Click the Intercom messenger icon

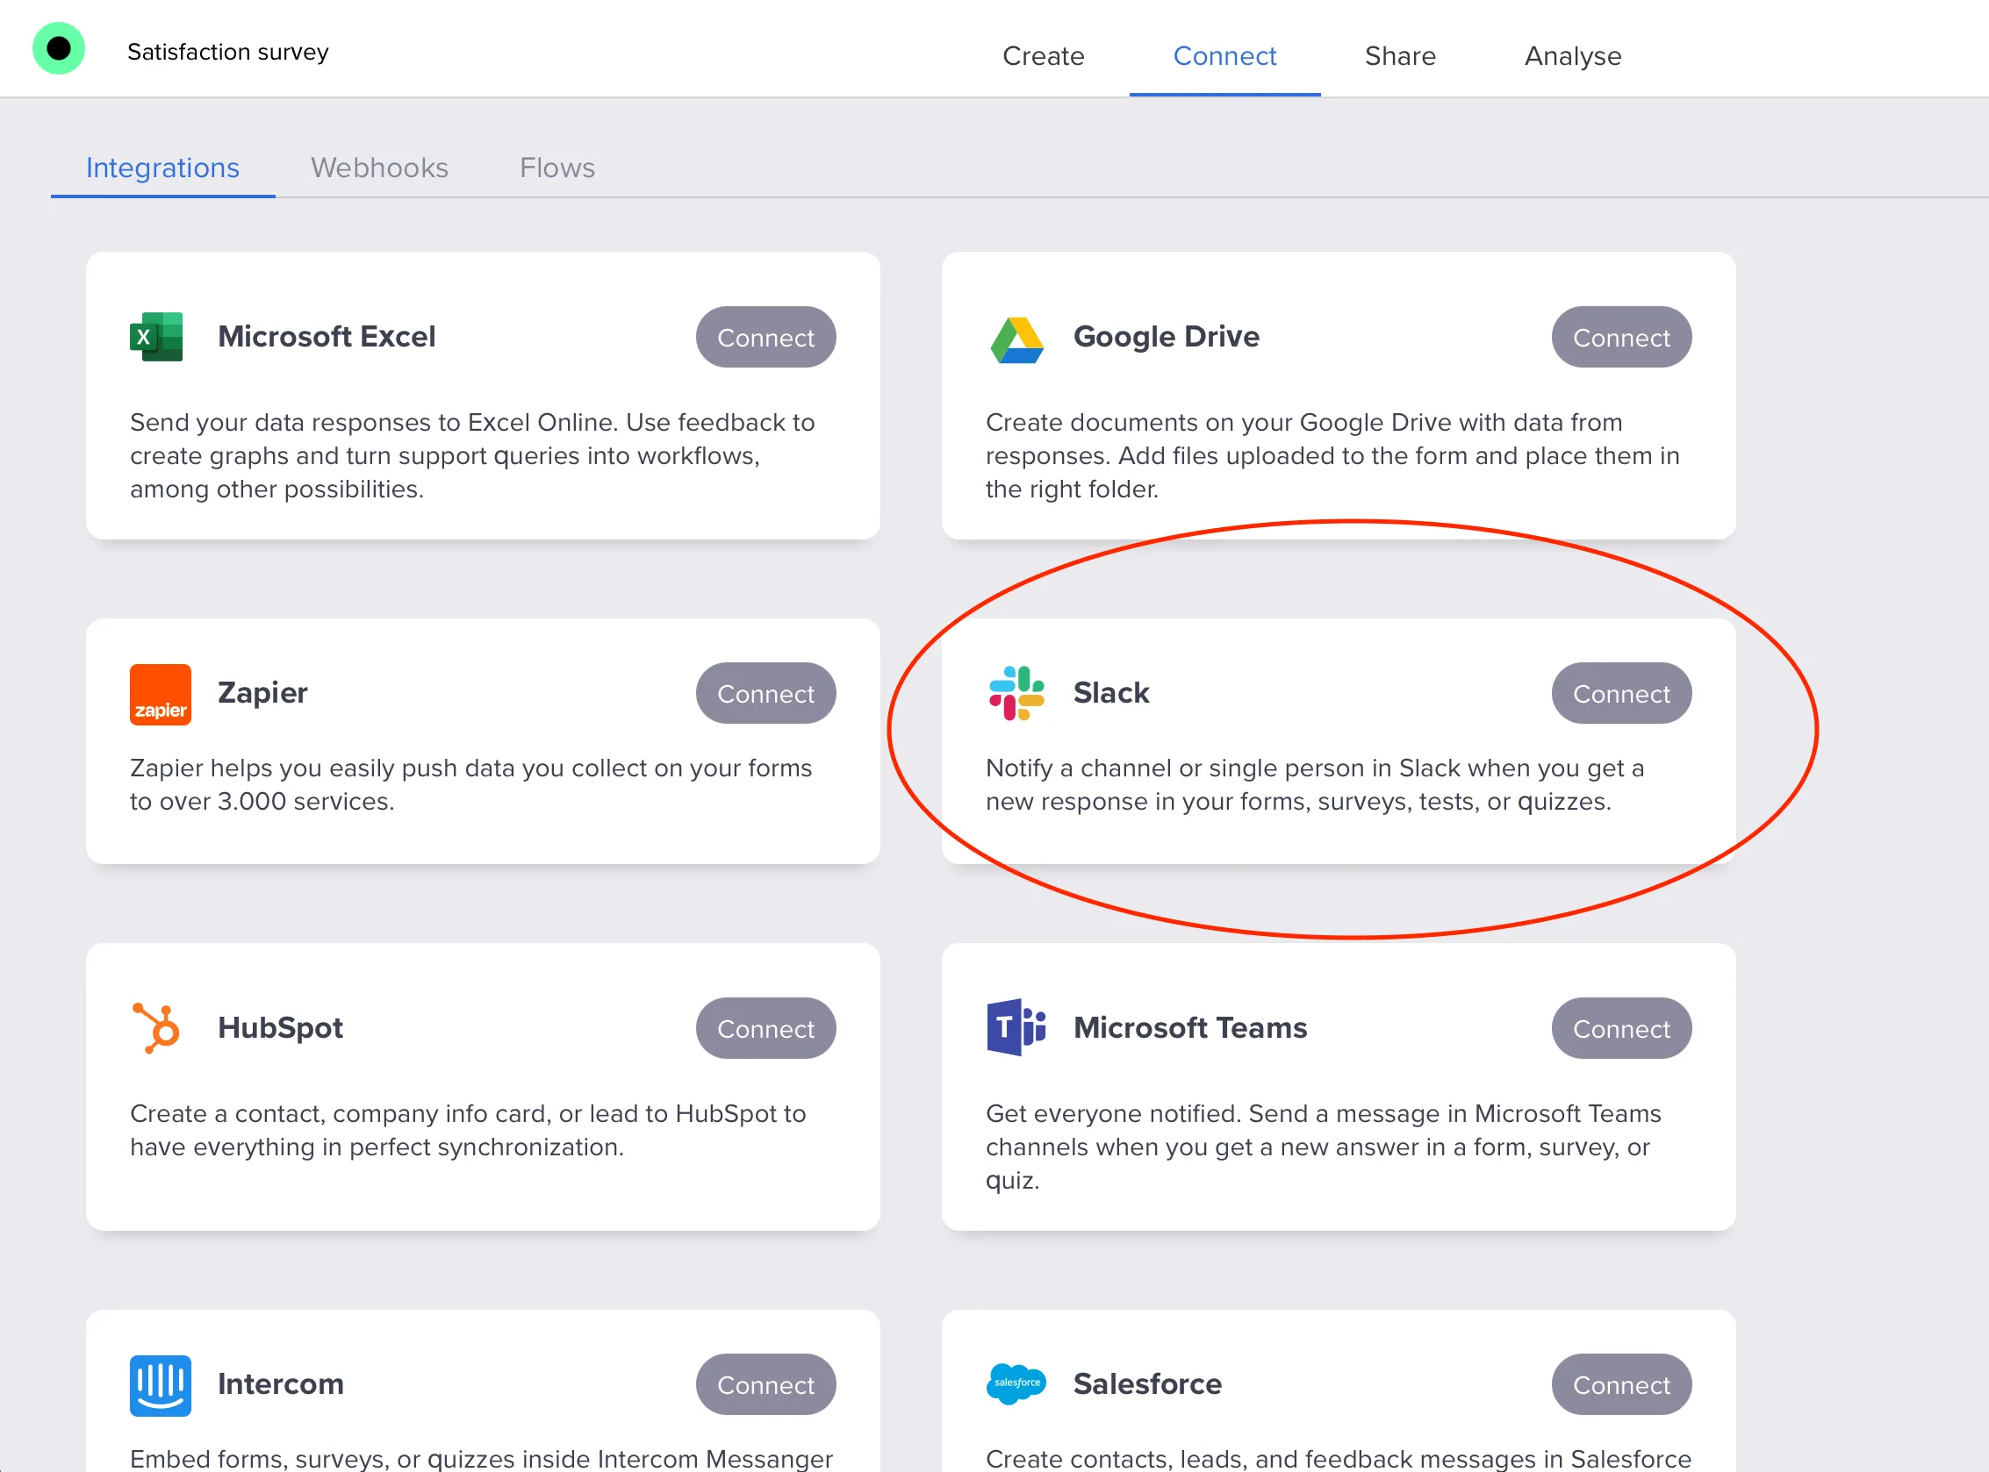pos(161,1384)
